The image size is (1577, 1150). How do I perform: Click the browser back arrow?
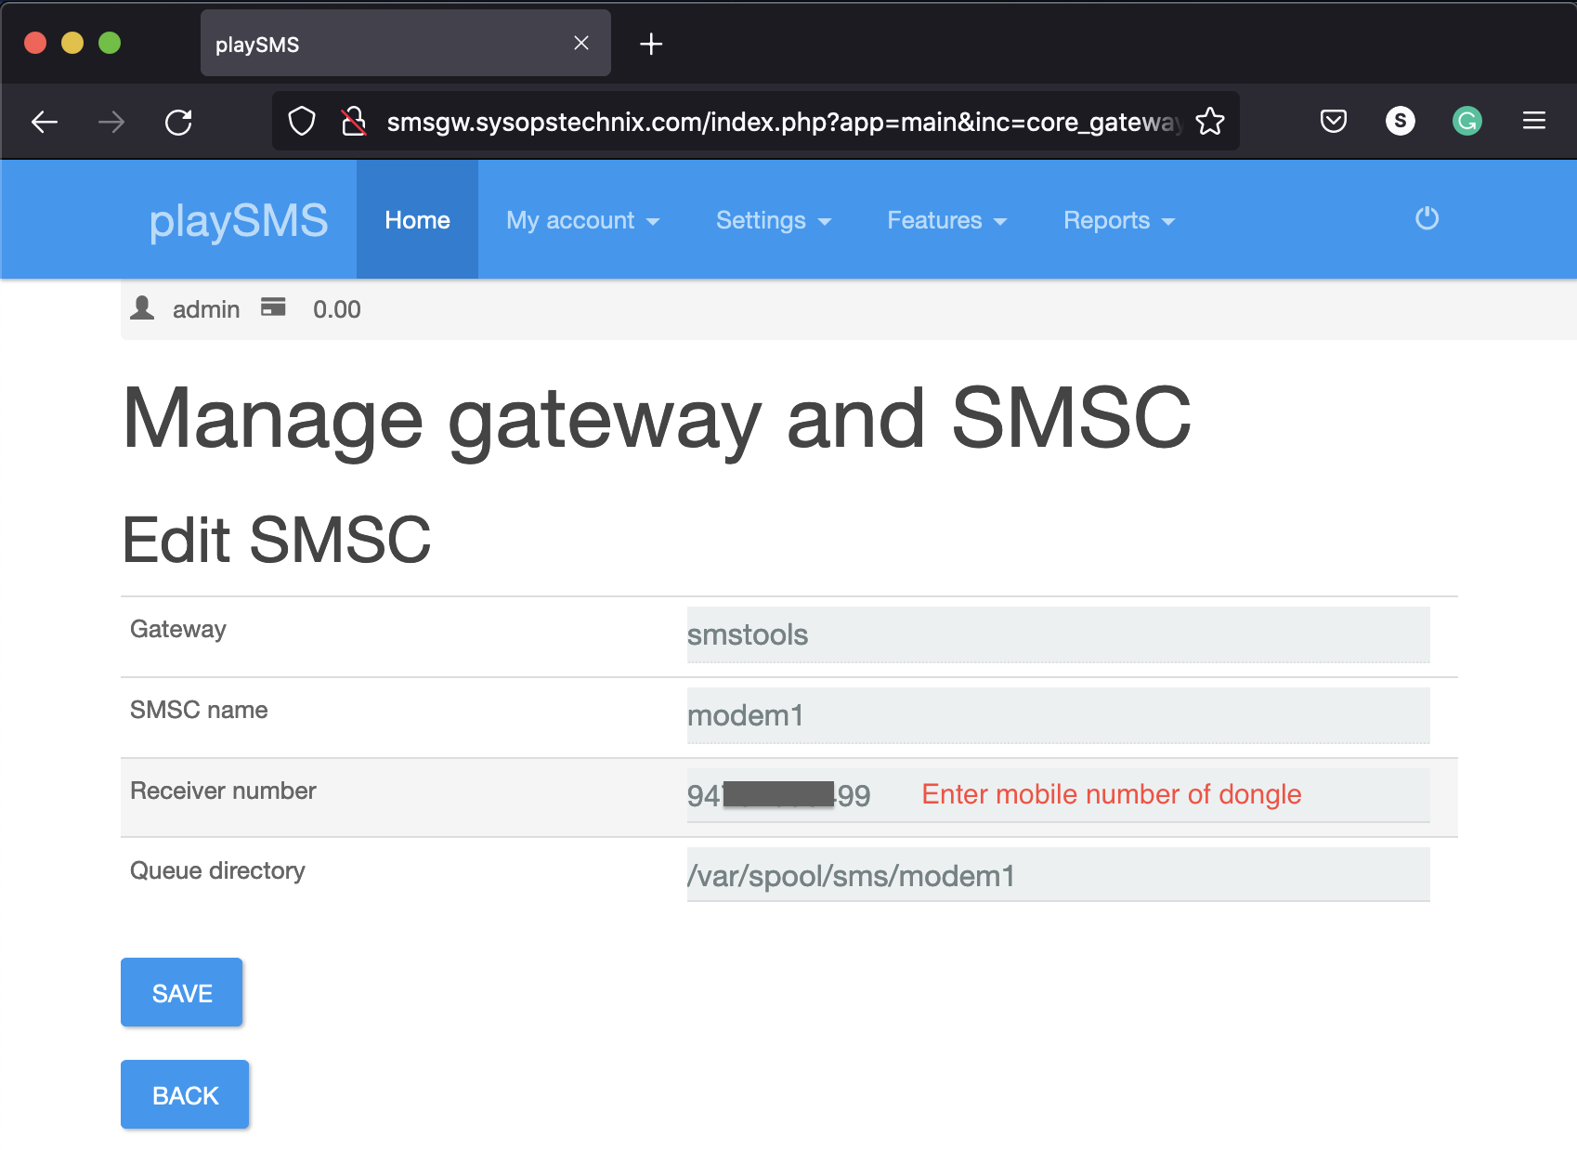pos(45,122)
